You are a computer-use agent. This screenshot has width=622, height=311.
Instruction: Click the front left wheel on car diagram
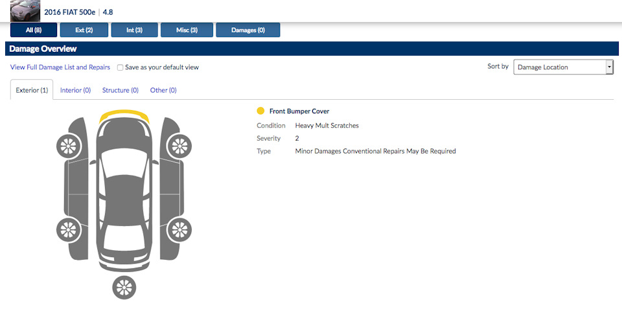point(68,146)
